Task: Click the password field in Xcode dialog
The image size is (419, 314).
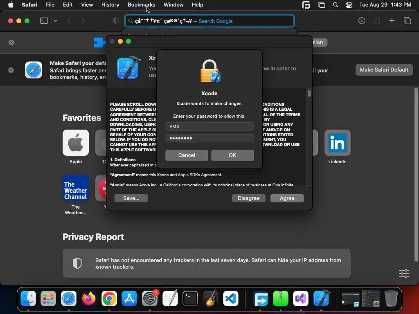Action: coord(209,138)
